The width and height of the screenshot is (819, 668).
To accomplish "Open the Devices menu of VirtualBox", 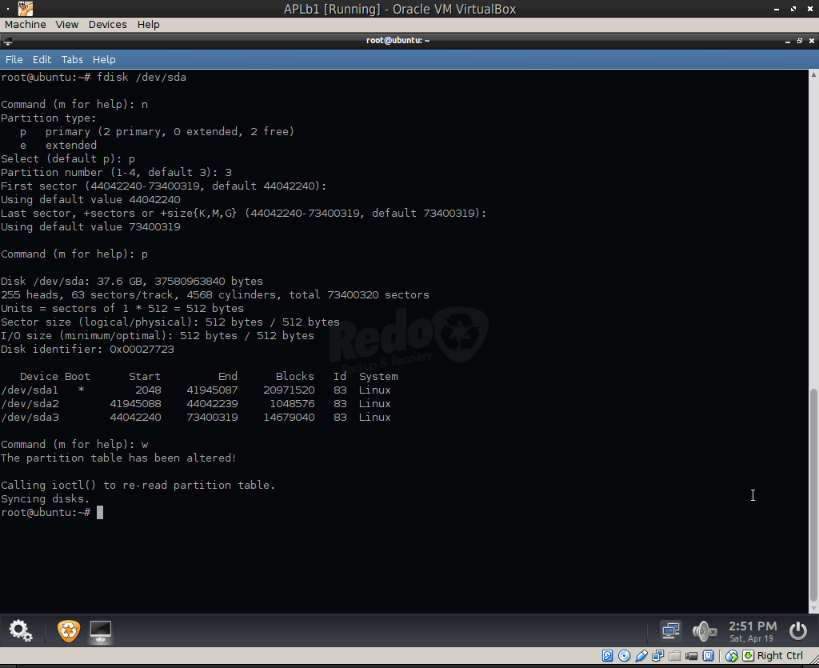I will click(x=107, y=24).
